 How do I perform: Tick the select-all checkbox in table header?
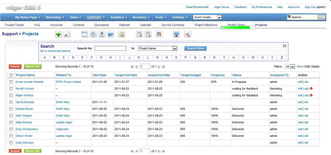pos(11,75)
